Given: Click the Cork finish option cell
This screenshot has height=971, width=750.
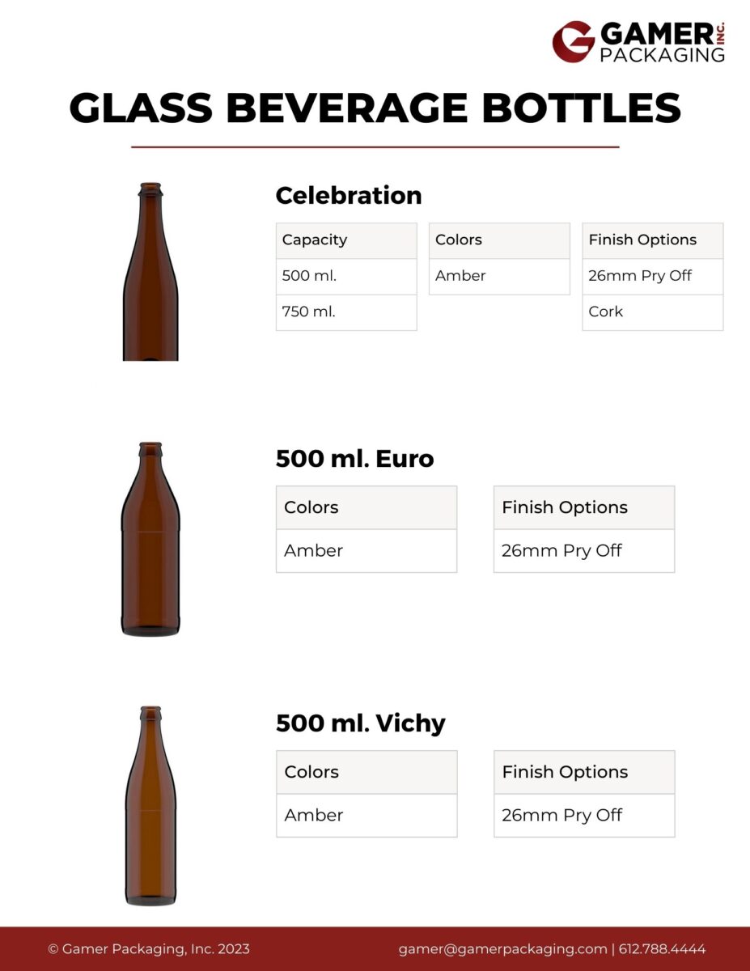Looking at the screenshot, I should (x=652, y=312).
